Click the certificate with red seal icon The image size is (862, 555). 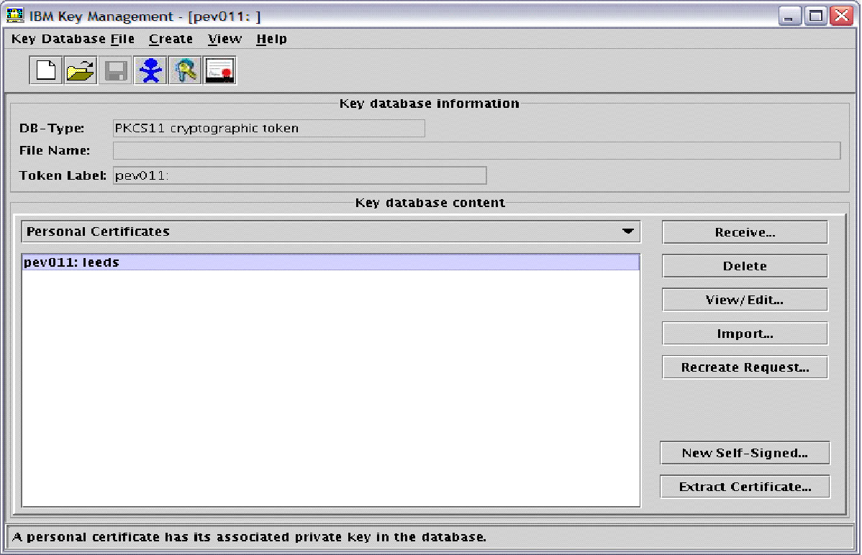point(220,71)
